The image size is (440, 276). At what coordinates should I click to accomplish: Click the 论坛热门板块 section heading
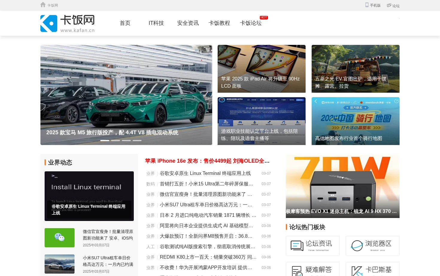307,227
